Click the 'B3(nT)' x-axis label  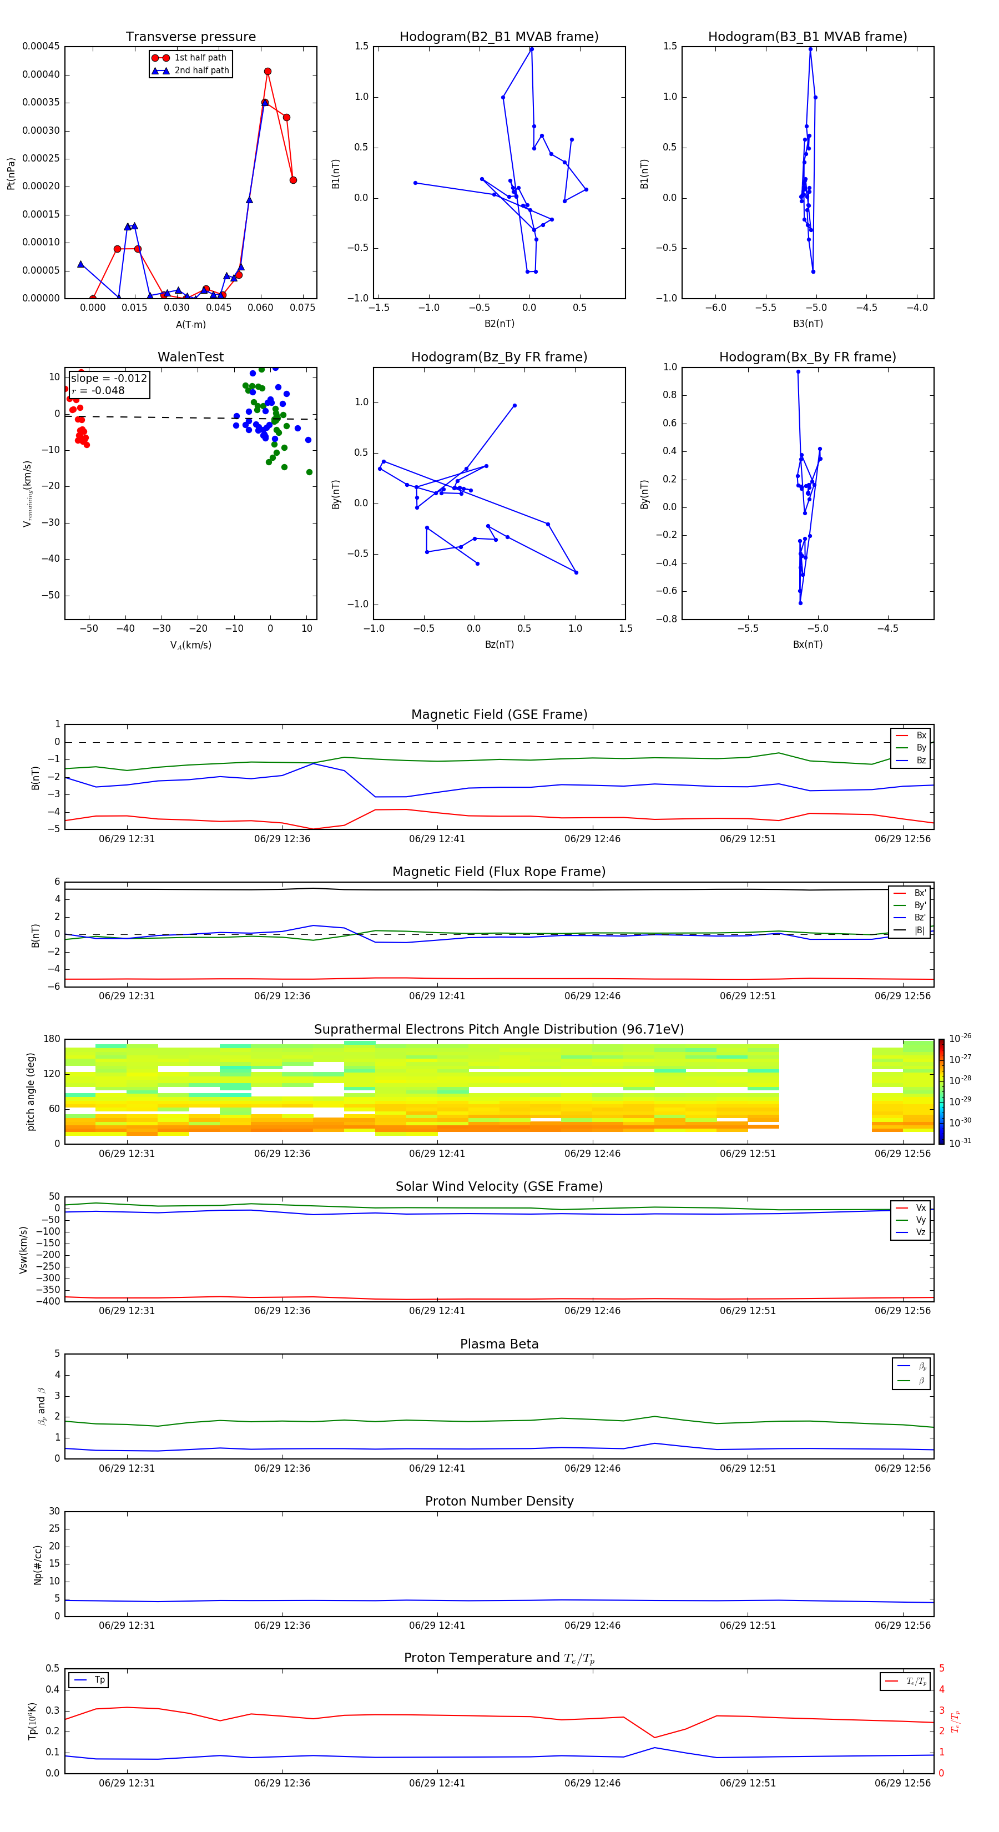tap(808, 324)
